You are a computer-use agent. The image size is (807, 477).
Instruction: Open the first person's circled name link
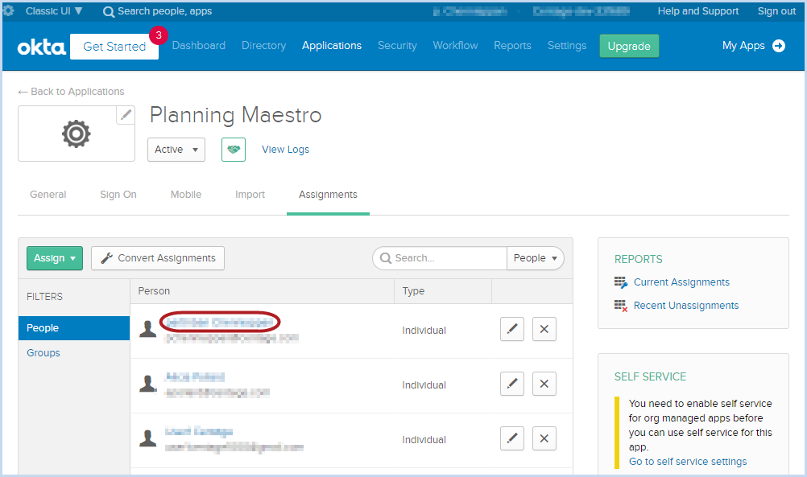point(220,323)
